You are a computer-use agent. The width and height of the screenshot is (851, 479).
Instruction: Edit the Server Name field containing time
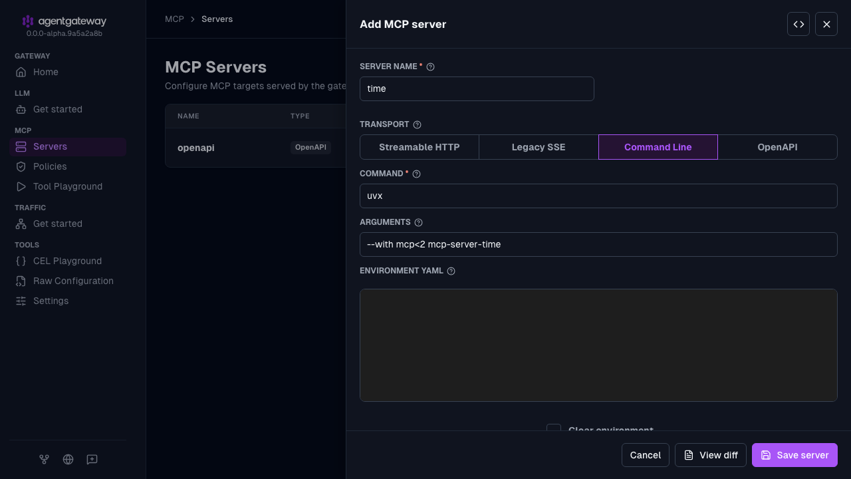tap(477, 88)
